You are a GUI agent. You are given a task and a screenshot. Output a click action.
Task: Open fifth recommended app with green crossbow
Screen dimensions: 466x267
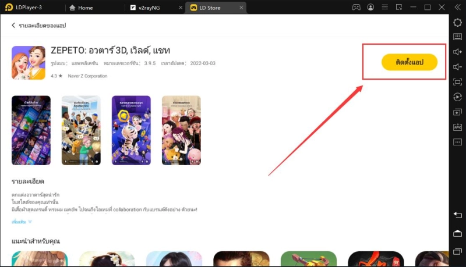pos(309,259)
